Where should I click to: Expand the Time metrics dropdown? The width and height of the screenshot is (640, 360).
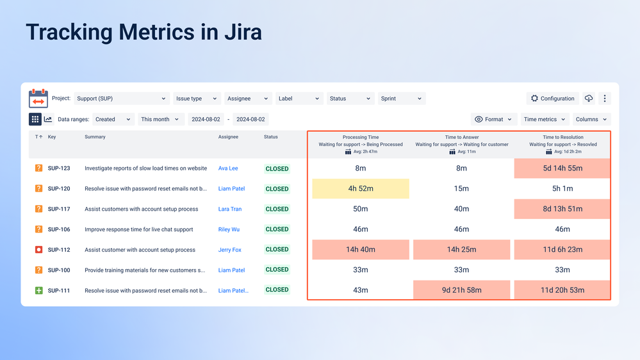point(545,119)
